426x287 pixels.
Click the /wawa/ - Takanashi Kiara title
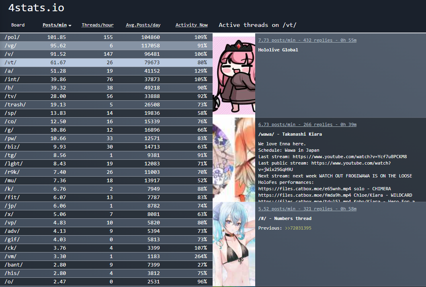(290, 134)
